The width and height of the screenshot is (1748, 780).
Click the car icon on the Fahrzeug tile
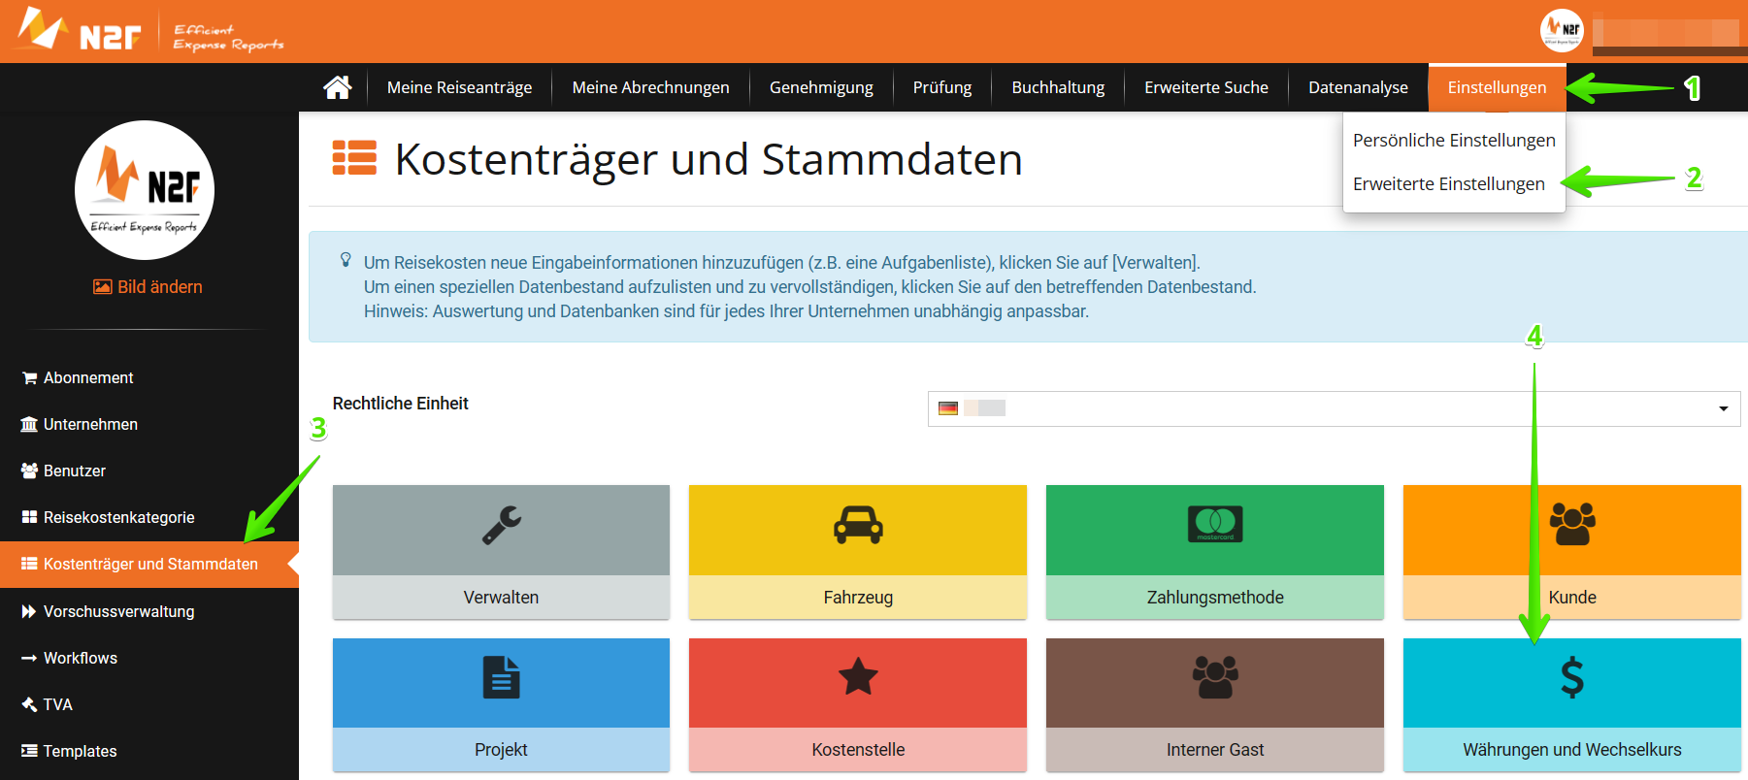point(858,525)
